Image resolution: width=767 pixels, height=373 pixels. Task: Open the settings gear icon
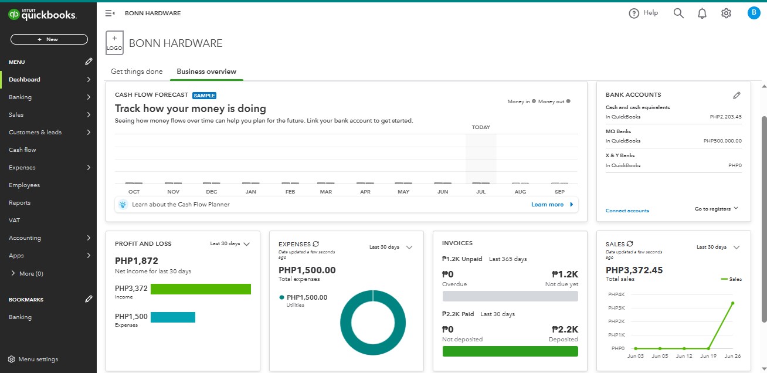726,13
